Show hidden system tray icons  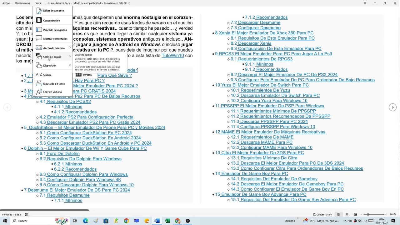345,221
